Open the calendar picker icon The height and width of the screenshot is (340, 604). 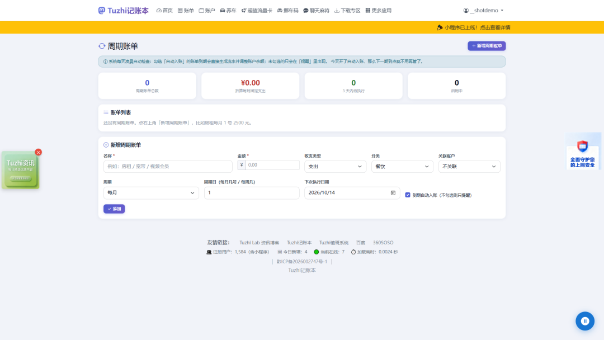(393, 192)
